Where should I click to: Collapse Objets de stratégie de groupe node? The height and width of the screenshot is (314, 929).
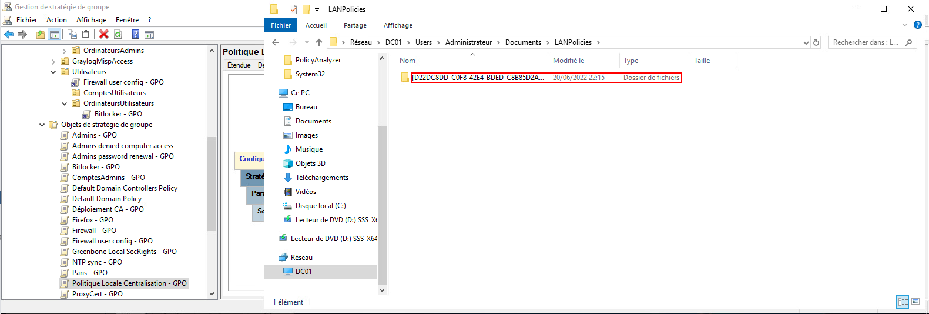click(42, 125)
